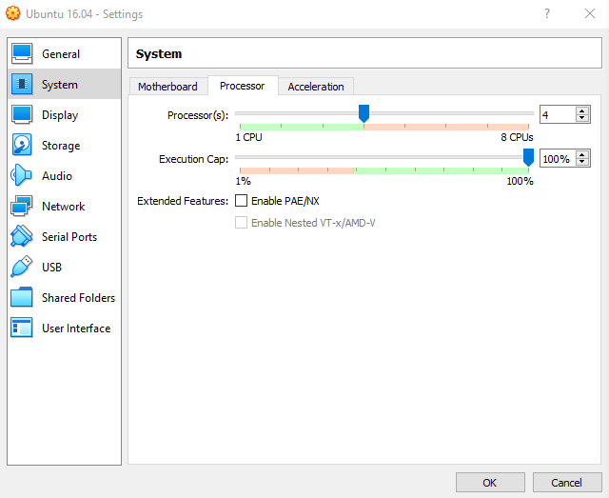The height and width of the screenshot is (498, 609).
Task: Increase execution cap with up arrow
Action: (581, 154)
